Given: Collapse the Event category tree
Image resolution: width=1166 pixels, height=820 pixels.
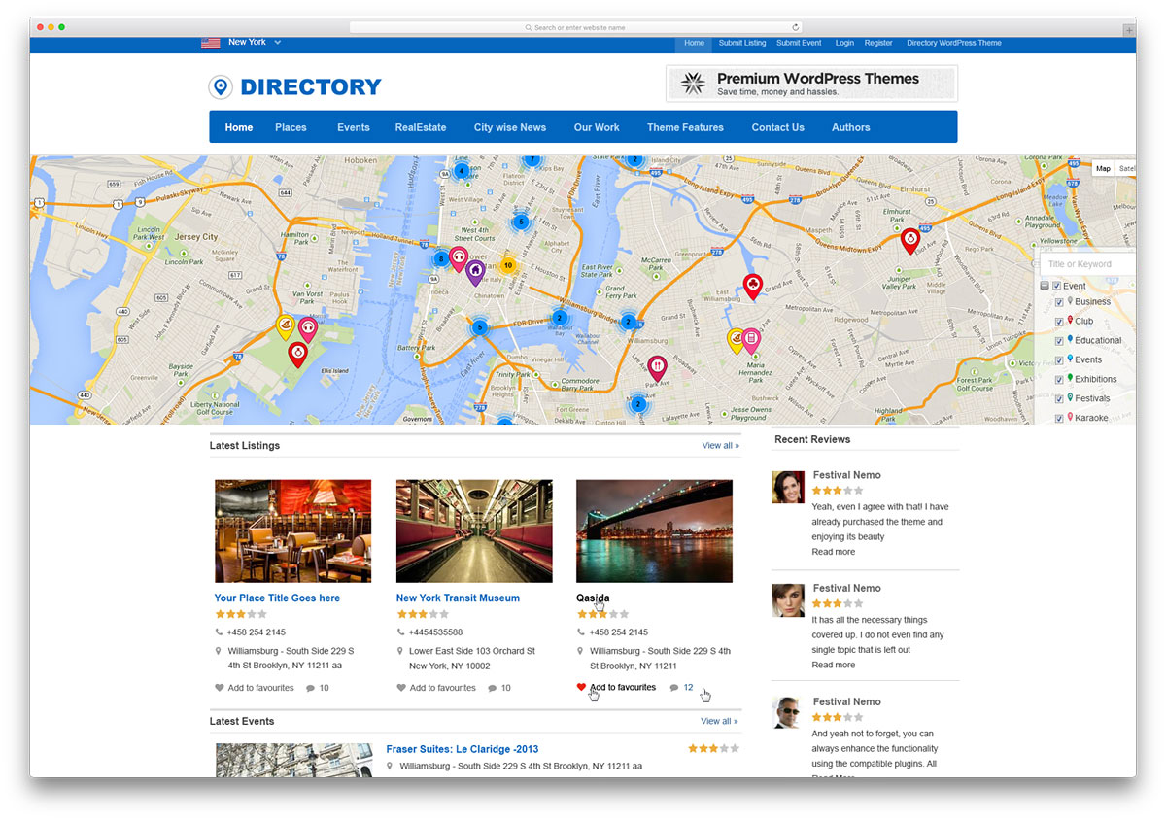Looking at the screenshot, I should (1045, 287).
